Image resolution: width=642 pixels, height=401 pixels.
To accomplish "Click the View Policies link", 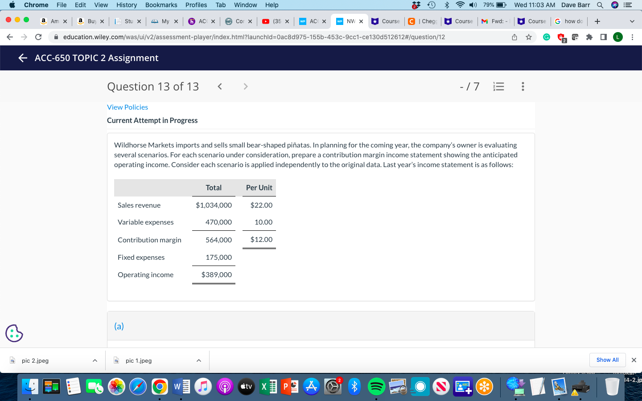I will [x=128, y=107].
